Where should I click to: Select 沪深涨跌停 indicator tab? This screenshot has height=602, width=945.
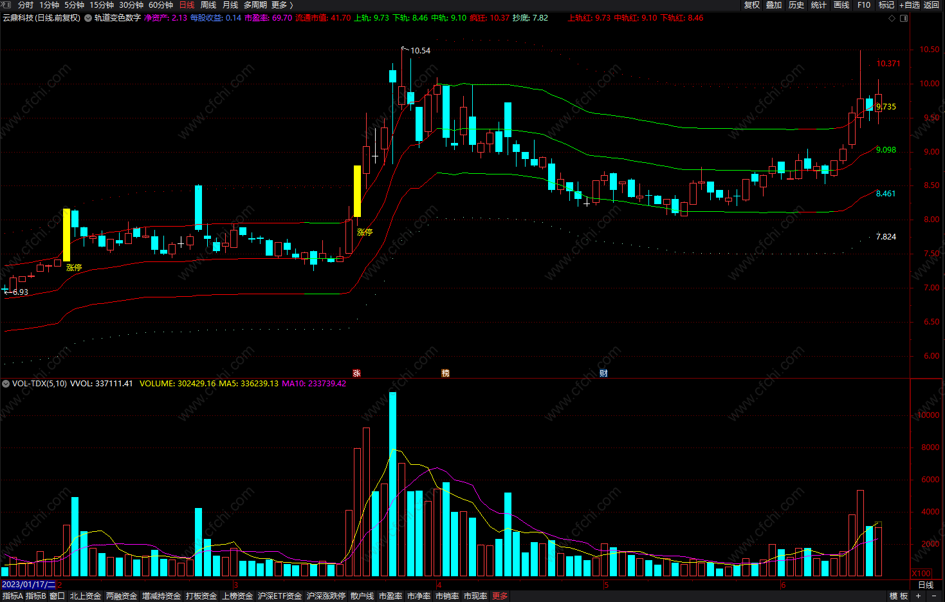click(326, 596)
